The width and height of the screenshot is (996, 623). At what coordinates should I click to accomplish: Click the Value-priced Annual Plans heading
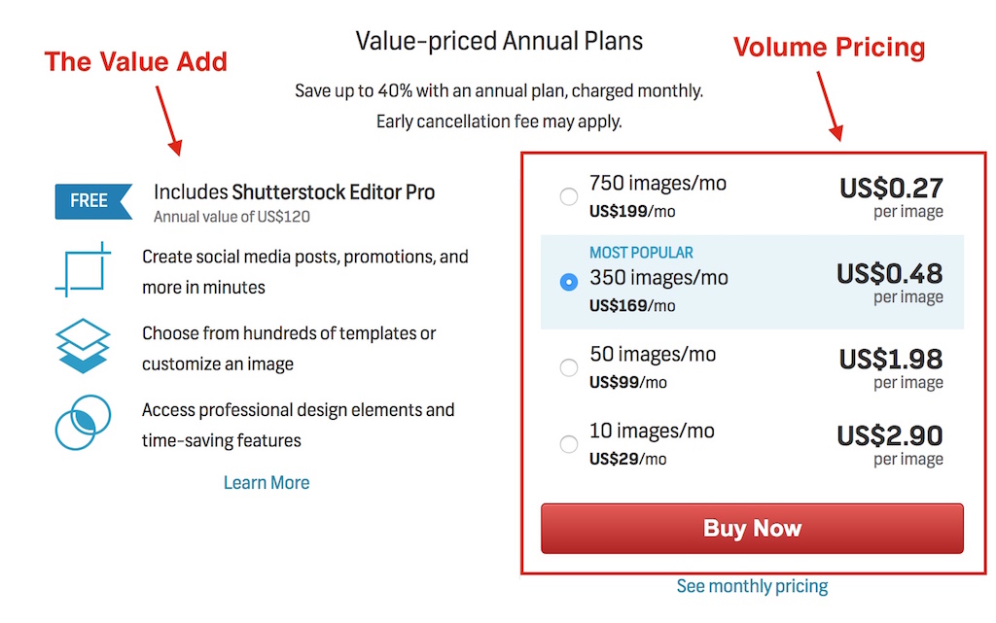499,41
